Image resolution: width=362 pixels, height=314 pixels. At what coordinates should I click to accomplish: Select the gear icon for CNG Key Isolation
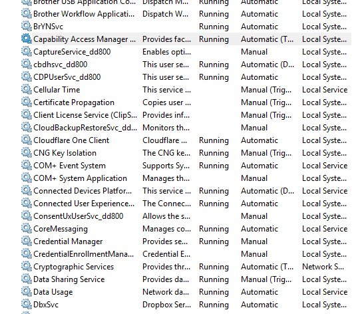tap(27, 153)
